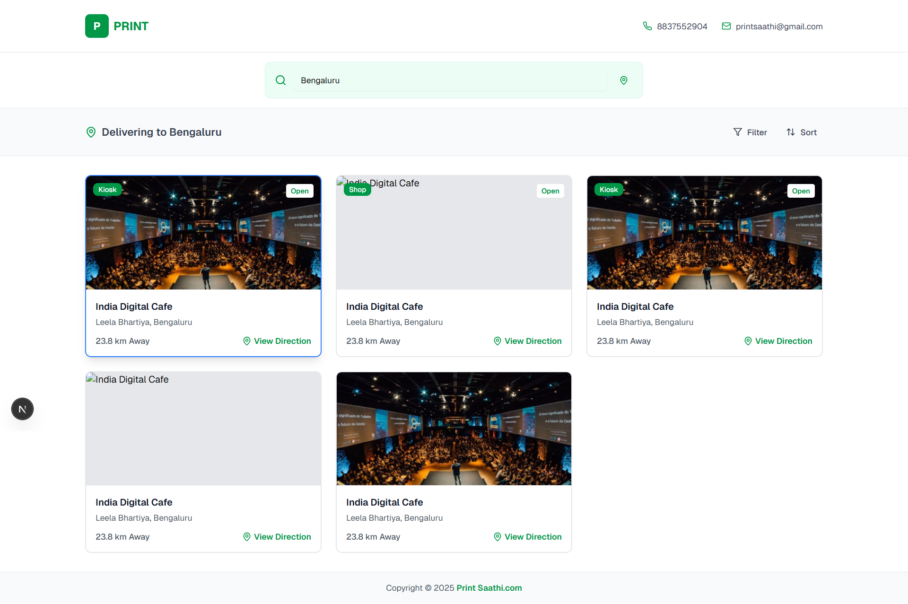Click the Next.js dev tools N badge
This screenshot has height=604, width=908.
point(22,409)
